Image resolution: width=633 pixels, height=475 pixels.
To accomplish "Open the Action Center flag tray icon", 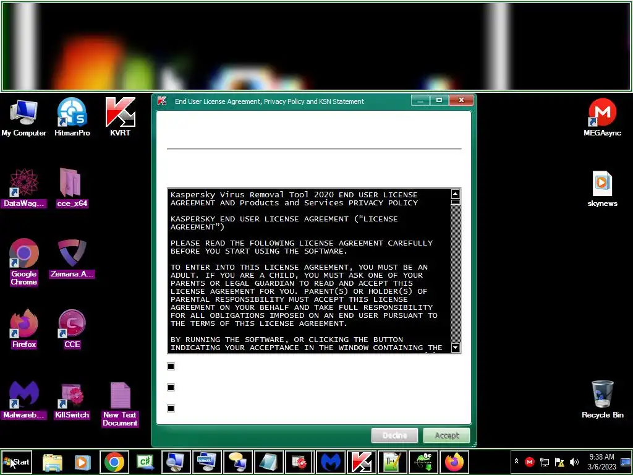I will [x=559, y=461].
